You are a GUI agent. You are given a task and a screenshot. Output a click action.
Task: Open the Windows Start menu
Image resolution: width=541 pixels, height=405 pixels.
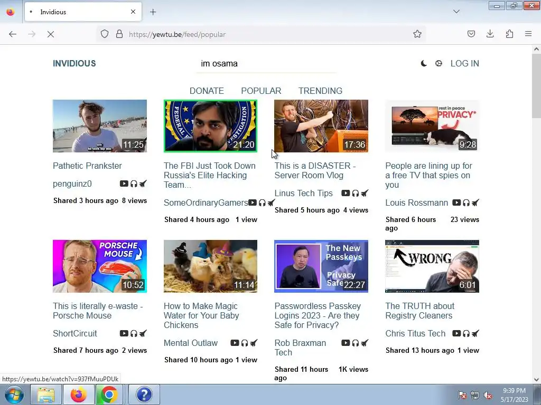coord(14,394)
